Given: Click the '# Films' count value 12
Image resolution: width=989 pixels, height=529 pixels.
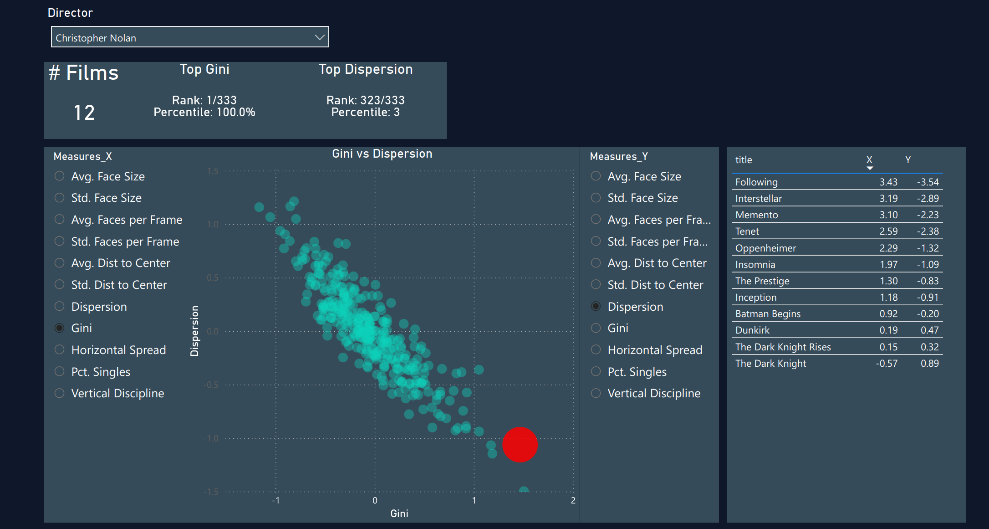Looking at the screenshot, I should 84,113.
